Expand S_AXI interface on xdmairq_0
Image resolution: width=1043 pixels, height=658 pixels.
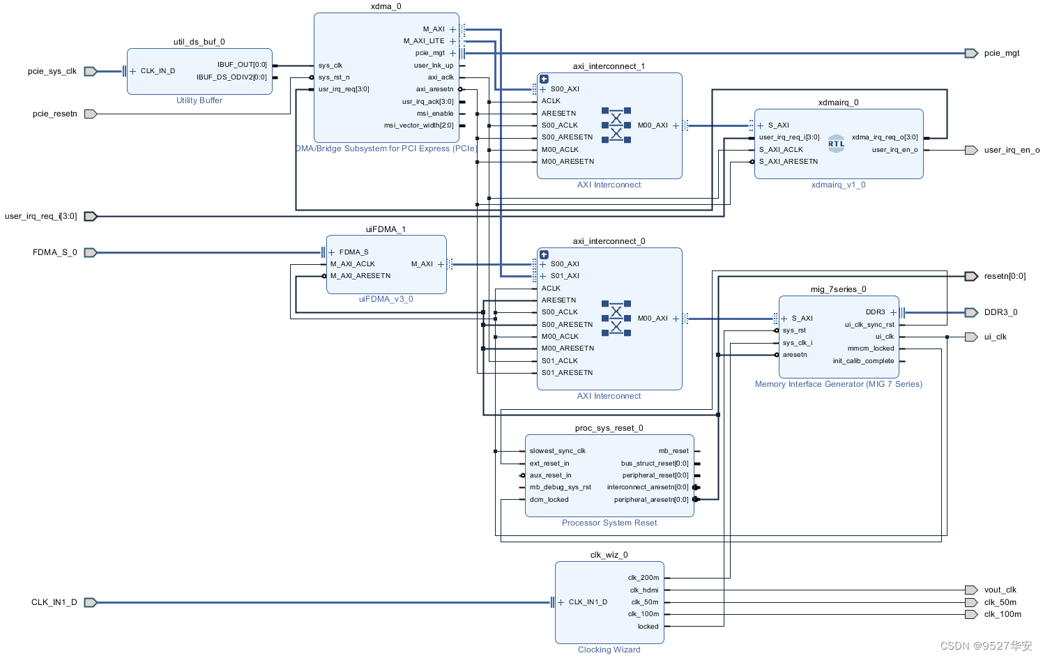click(761, 125)
